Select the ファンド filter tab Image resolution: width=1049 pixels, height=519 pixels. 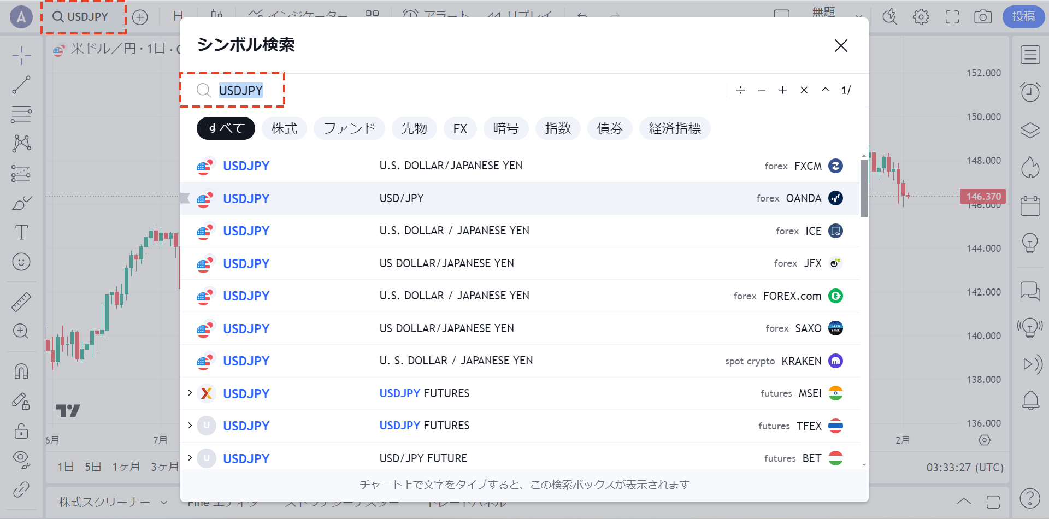pos(349,128)
